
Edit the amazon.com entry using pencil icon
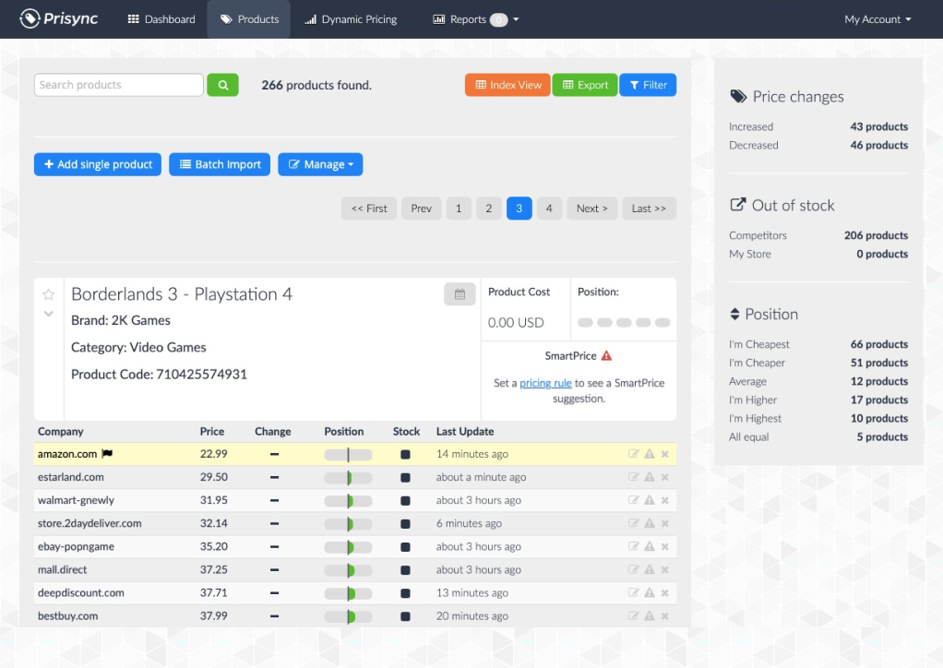pyautogui.click(x=632, y=453)
